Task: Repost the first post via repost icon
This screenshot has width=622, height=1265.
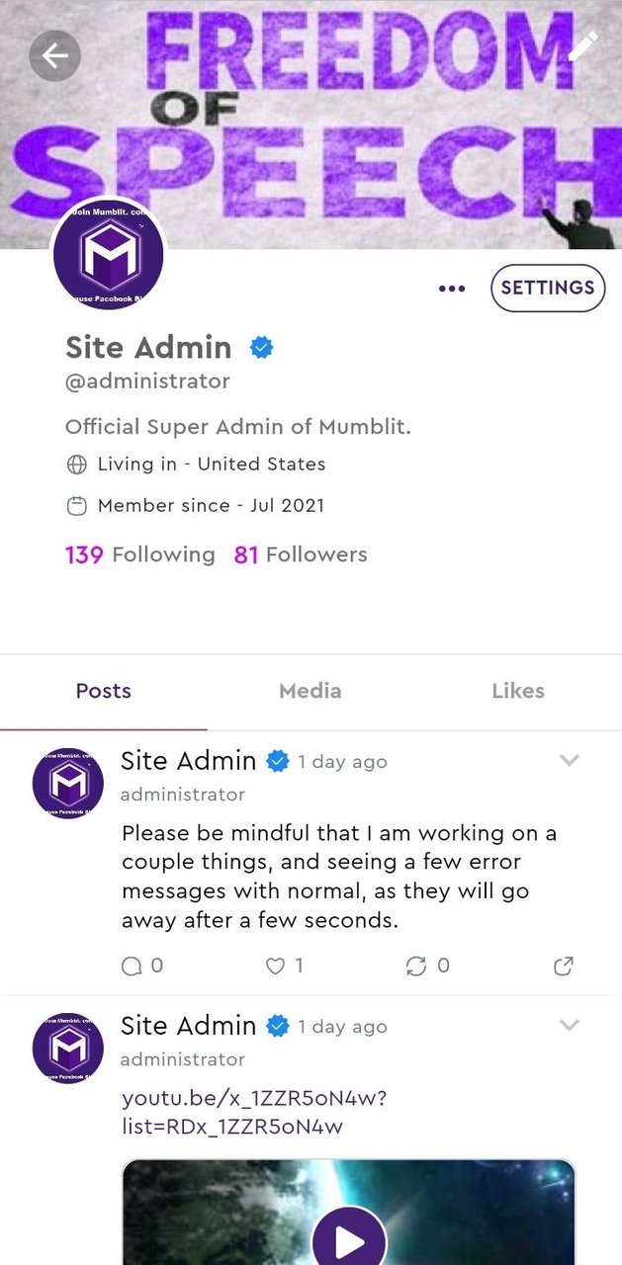Action: click(416, 967)
